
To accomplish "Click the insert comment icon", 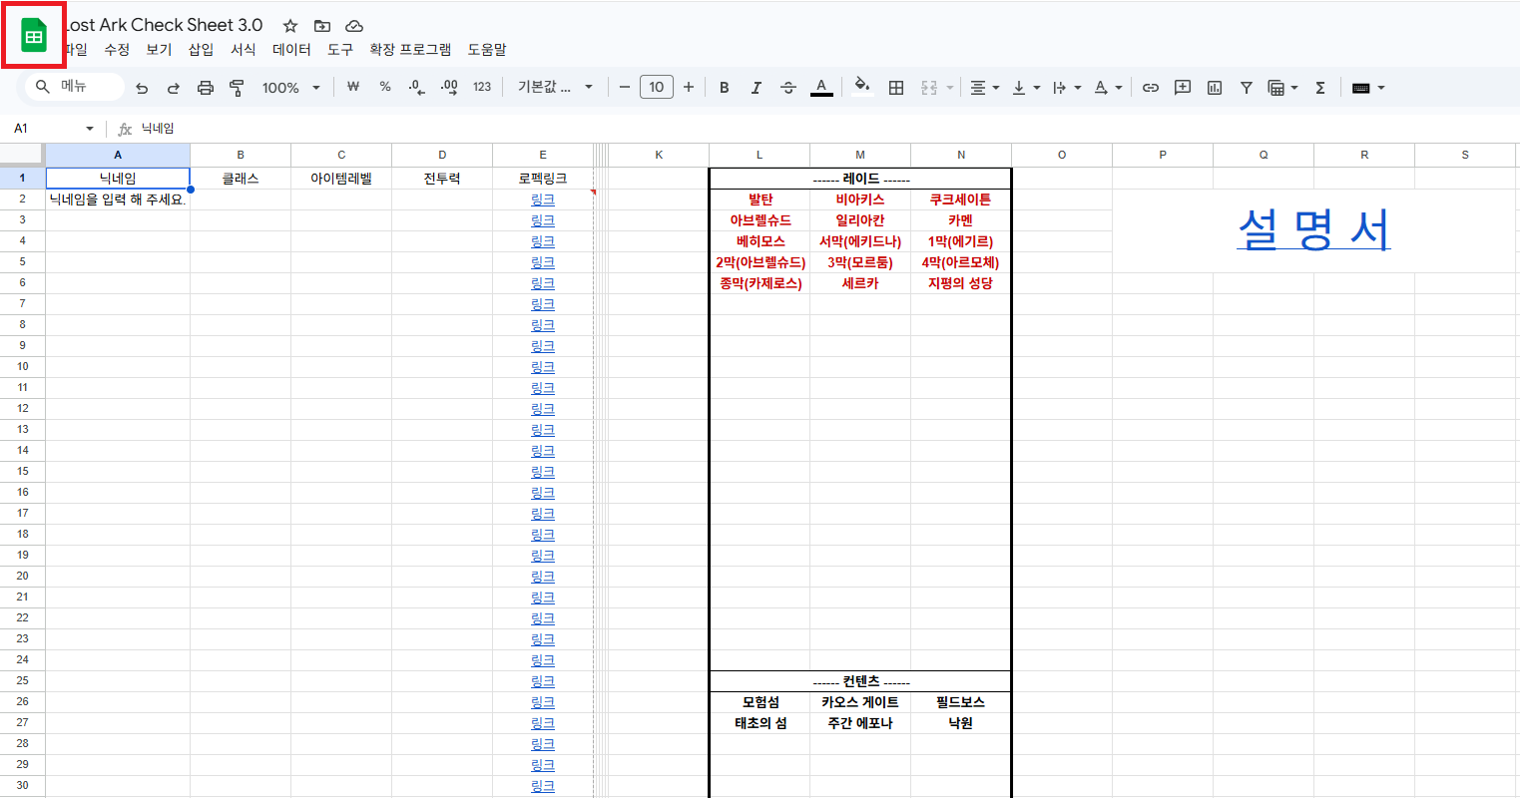I will [x=1183, y=88].
